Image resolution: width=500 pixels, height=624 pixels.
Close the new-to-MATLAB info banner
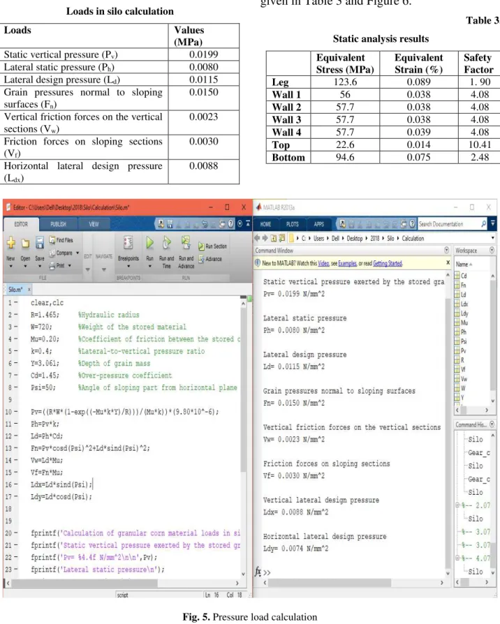pyautogui.click(x=448, y=262)
